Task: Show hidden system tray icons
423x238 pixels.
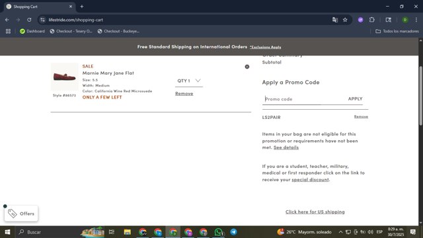Action: [x=340, y=232]
